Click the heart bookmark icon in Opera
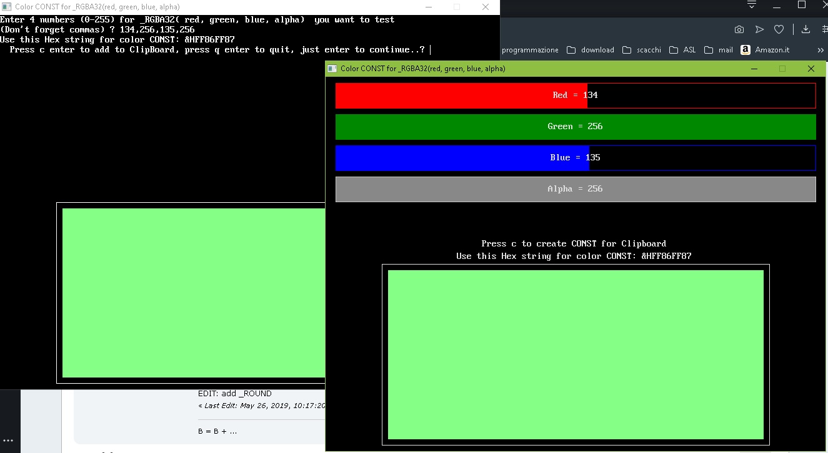Screen dimensions: 828x453 [779, 29]
